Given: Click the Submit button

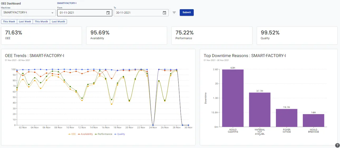Looking at the screenshot, I should coord(187,12).
